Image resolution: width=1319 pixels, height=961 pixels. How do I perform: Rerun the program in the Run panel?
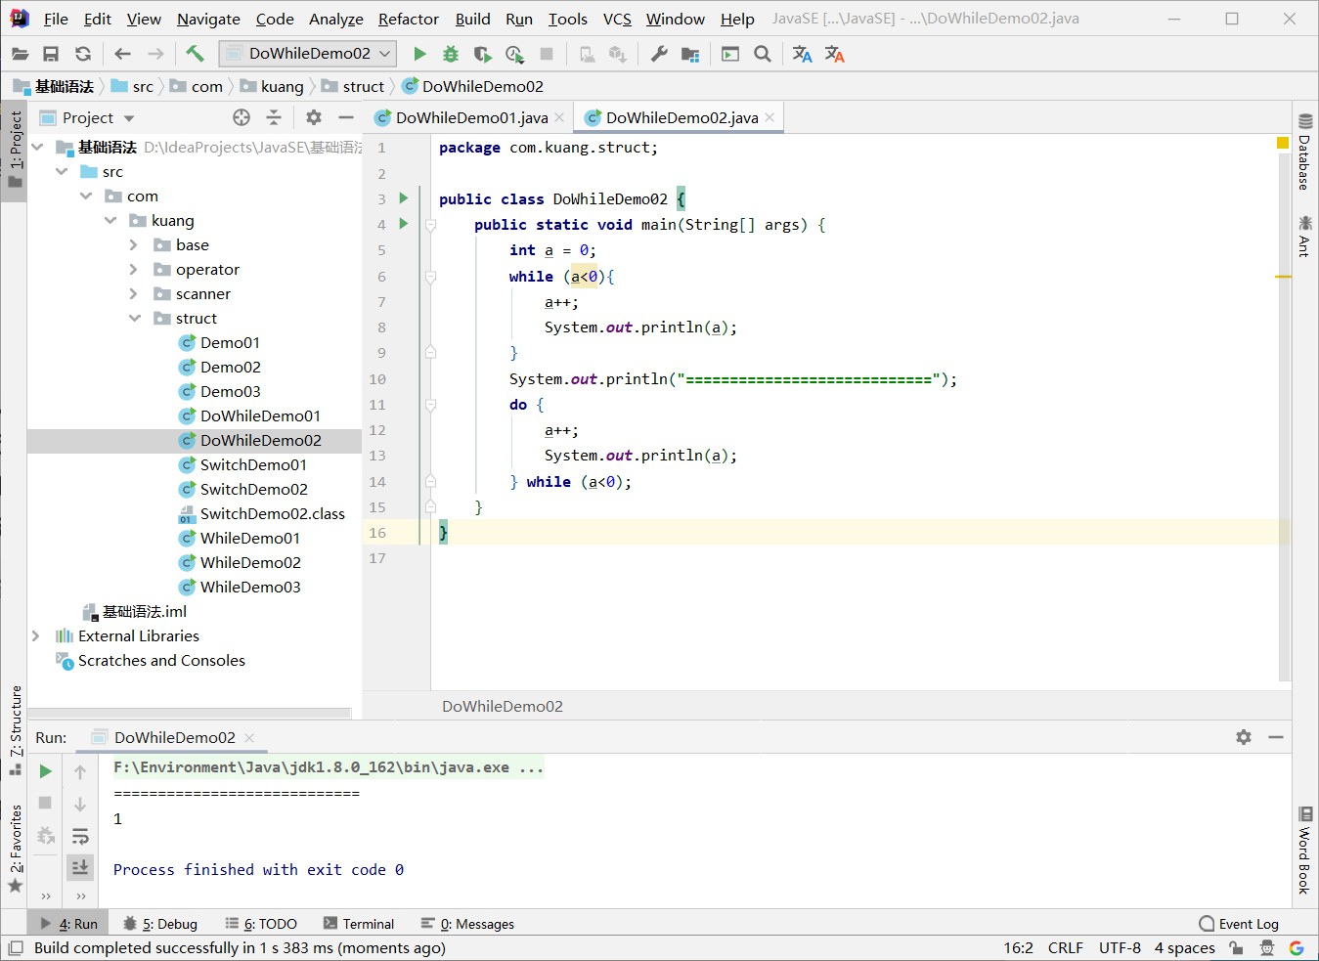(45, 771)
